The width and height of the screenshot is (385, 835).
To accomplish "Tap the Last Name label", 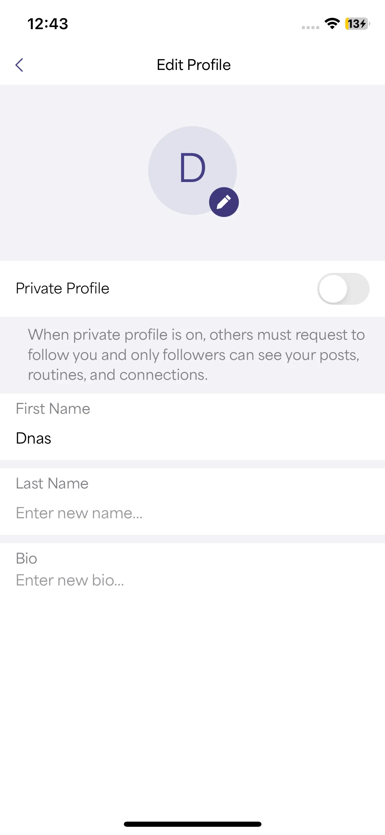I will coord(52,483).
